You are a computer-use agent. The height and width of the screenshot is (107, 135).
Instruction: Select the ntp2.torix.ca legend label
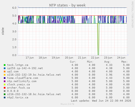pos(18,98)
